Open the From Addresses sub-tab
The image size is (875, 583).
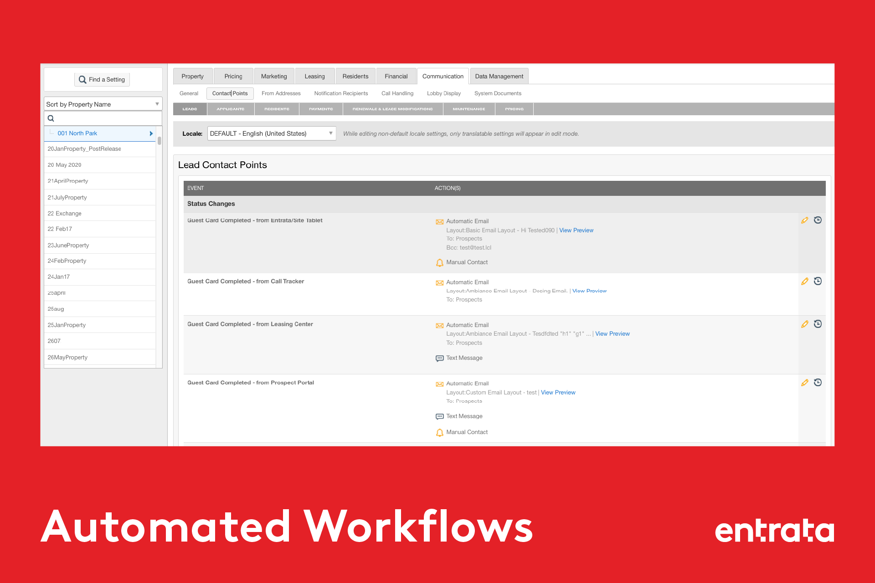(x=281, y=93)
